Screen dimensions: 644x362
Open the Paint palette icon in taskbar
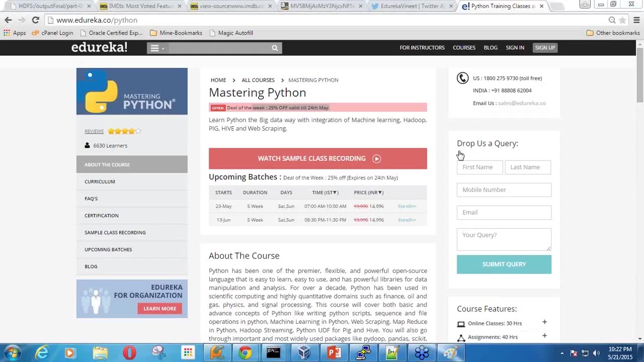(451, 352)
